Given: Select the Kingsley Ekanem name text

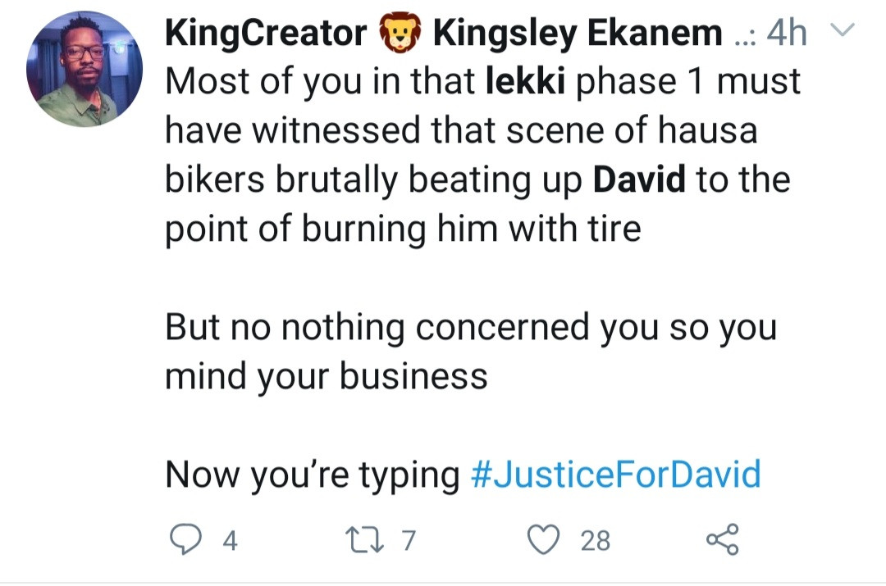Looking at the screenshot, I should (x=578, y=34).
